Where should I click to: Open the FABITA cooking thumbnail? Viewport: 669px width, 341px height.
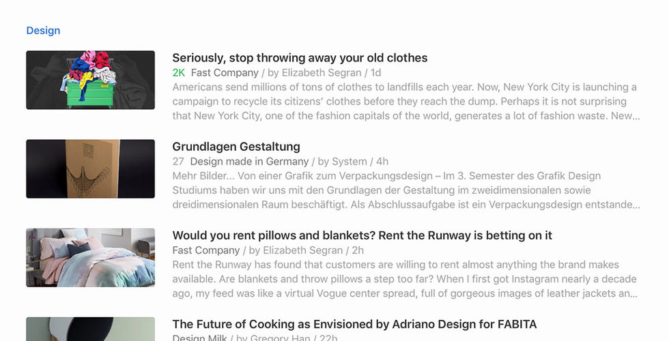[90, 329]
